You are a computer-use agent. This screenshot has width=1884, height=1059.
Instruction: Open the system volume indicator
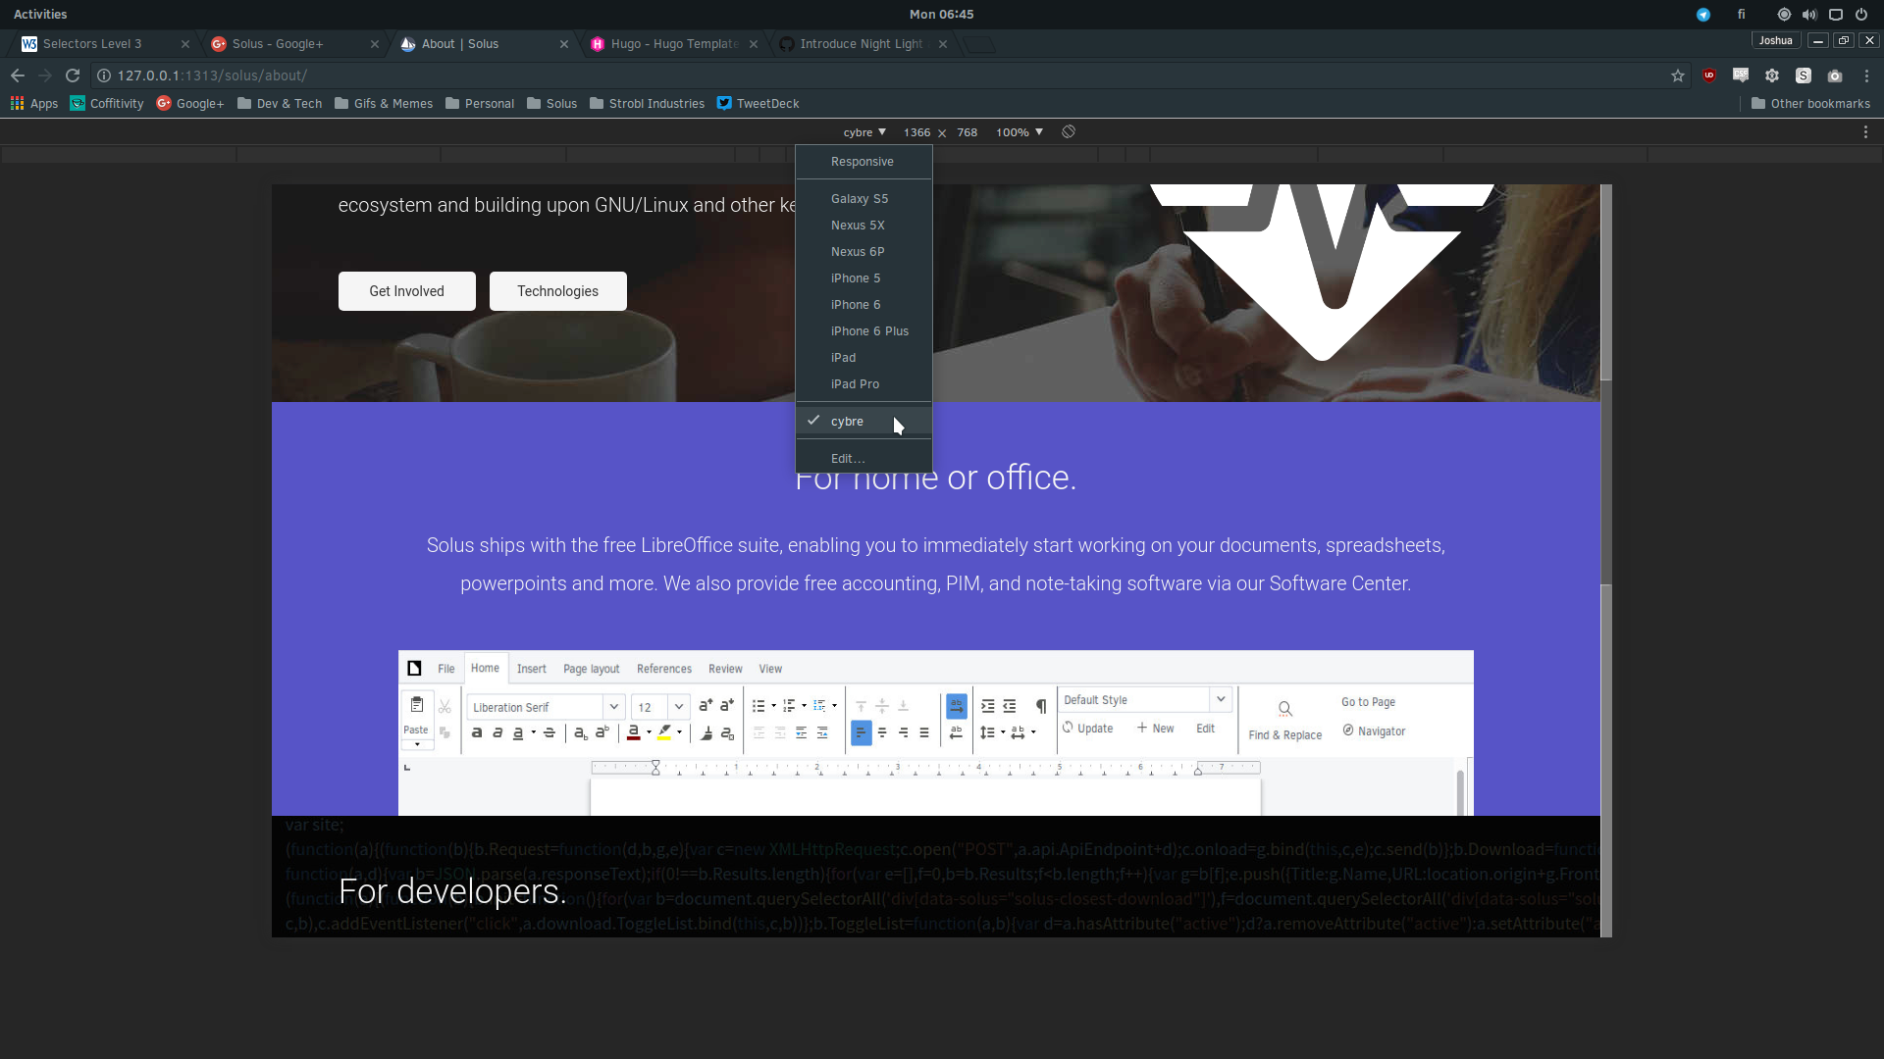tap(1809, 15)
